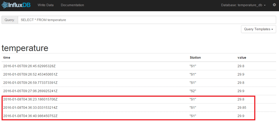Screen dimensions: 279x123
Task: Open the Write Data dialog
Action: pyautogui.click(x=46, y=5)
